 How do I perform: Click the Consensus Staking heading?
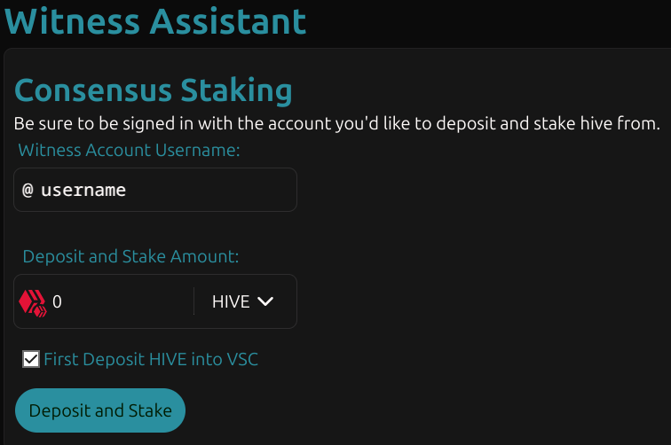point(154,90)
